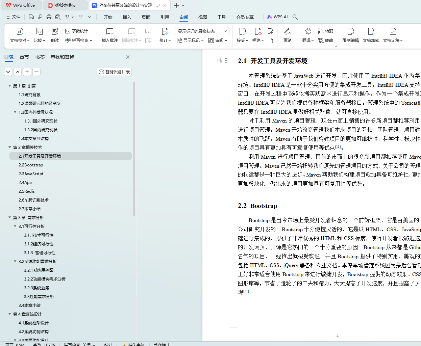This screenshot has height=346, width=421.
Task: Convert text with 转繁 to Traditional
Action: click(326, 31)
